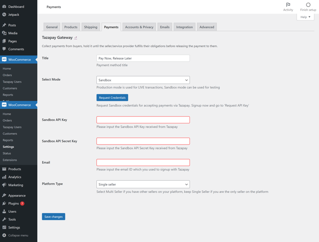
Task: Click the Products box icon in sidebar
Action: click(x=4, y=169)
